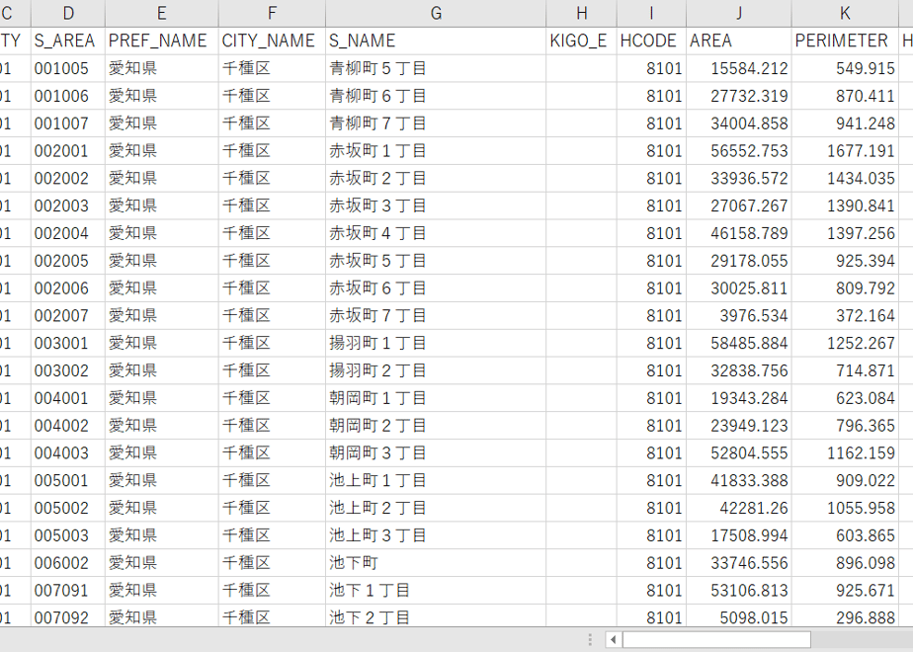Click the horizontal scrollbar left arrow

click(x=614, y=640)
